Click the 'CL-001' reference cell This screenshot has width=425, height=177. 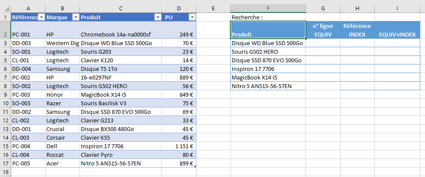click(x=28, y=60)
